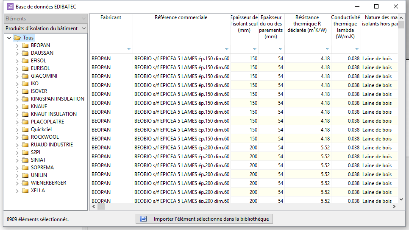
Task: Open the Résistance thermique R filter arrow
Action: click(327, 49)
